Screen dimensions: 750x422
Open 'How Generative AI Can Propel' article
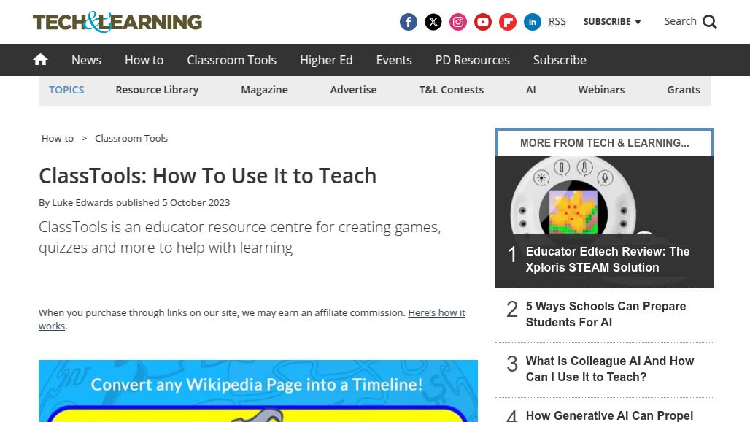(609, 415)
